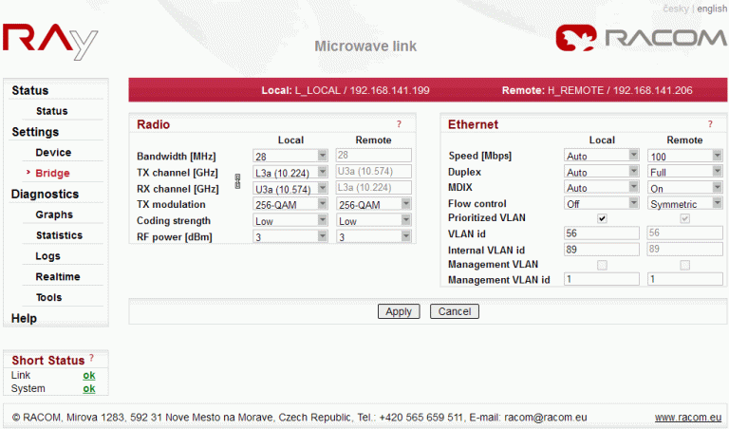The width and height of the screenshot is (729, 429).
Task: Open the Logs diagnostics page
Action: (x=47, y=256)
